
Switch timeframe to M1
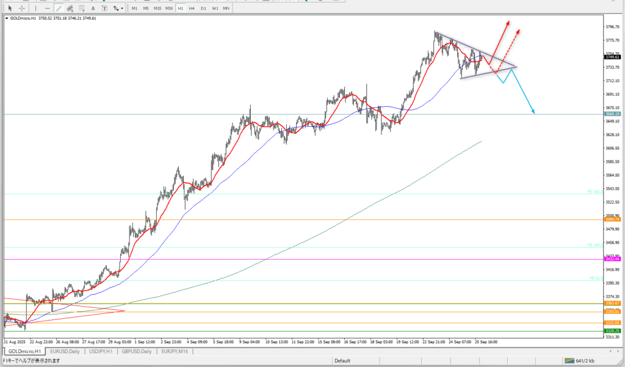coord(135,8)
